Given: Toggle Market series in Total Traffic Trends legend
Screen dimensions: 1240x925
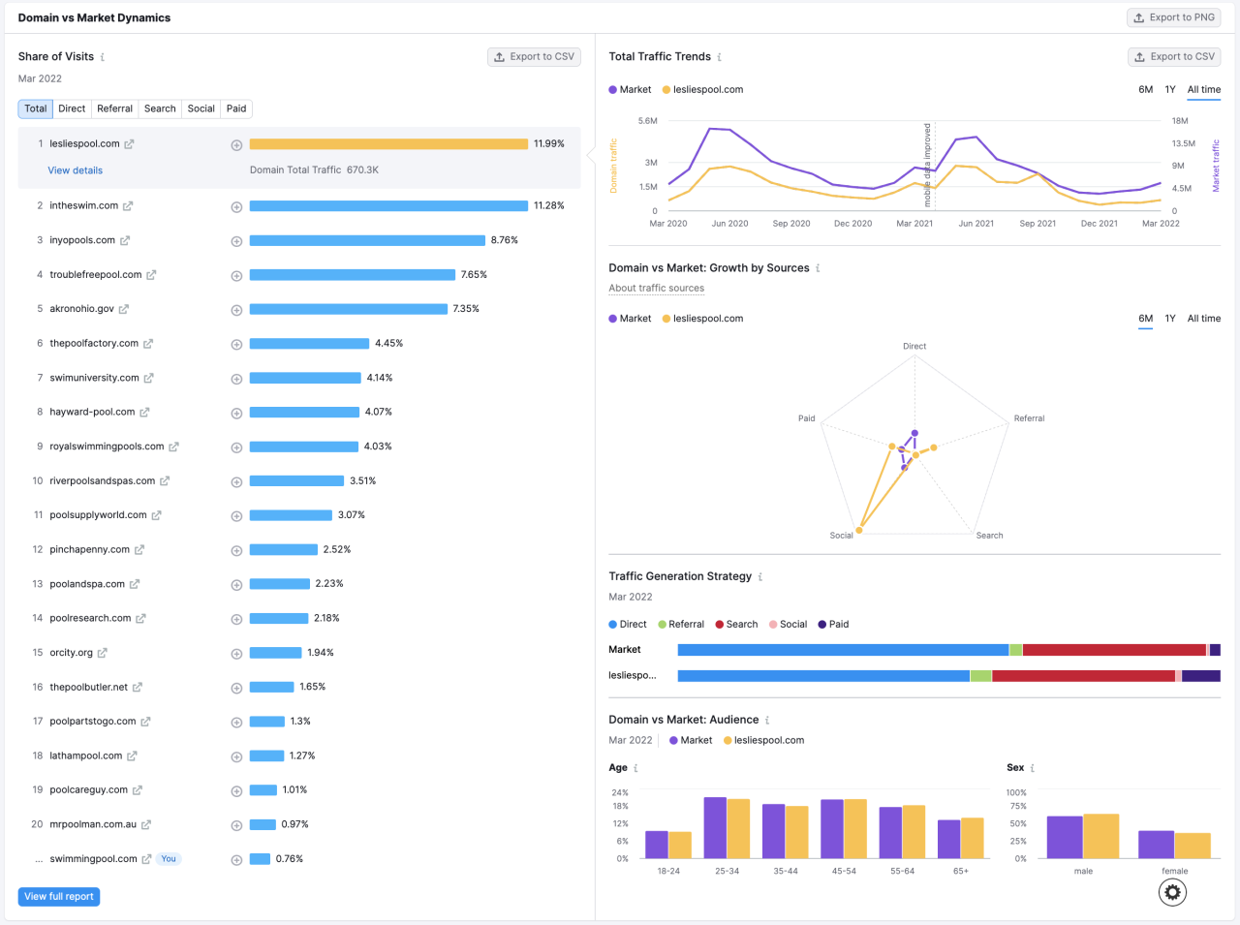Looking at the screenshot, I should pyautogui.click(x=630, y=90).
